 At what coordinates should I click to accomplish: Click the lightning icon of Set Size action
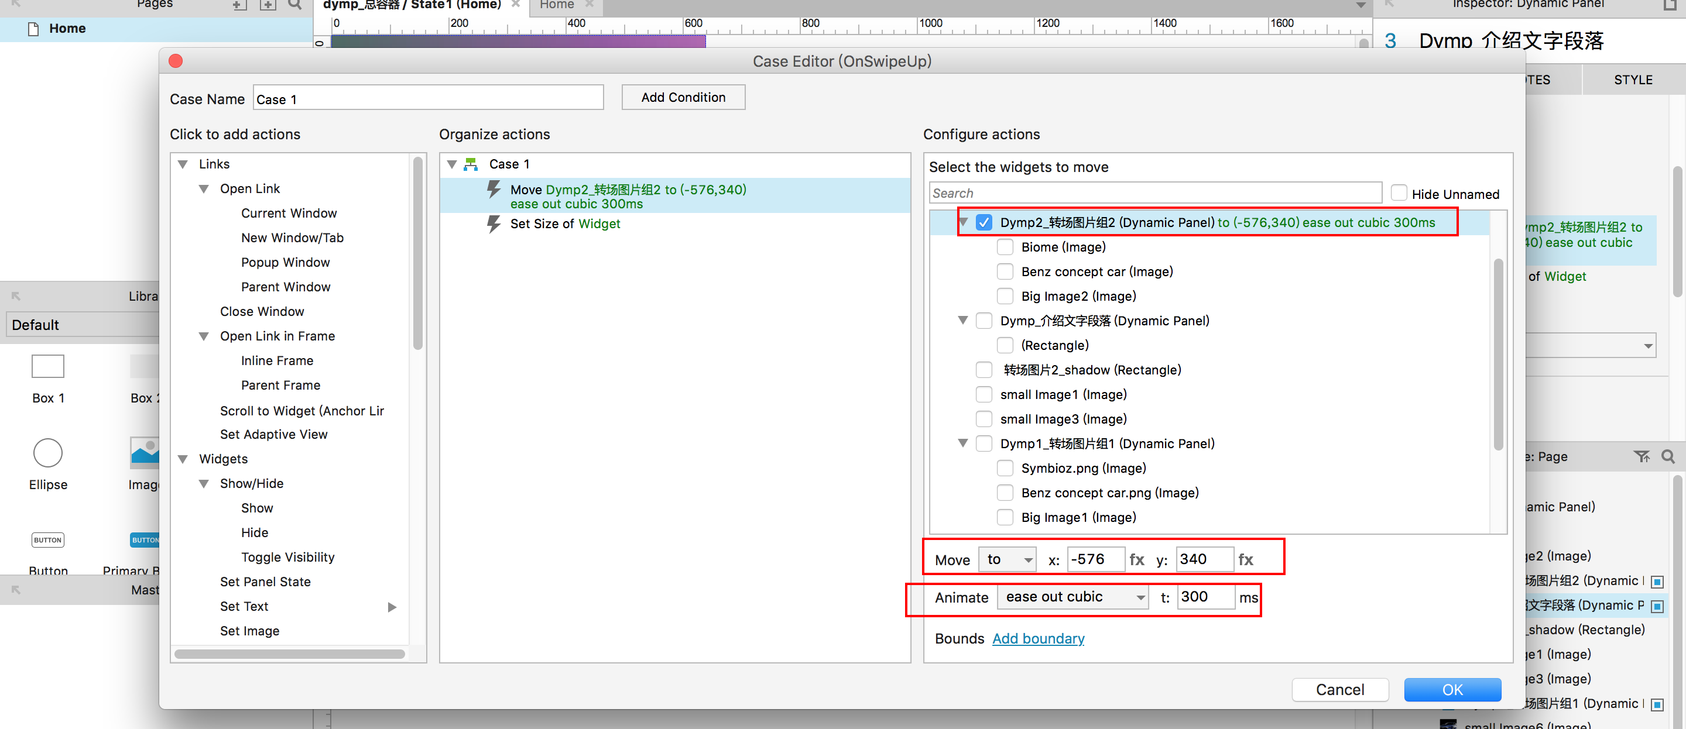(x=494, y=225)
